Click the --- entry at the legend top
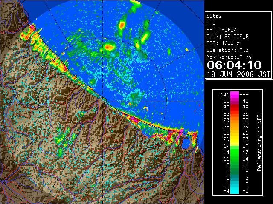Image resolution: width=273 pixels, height=204 pixels. click(x=244, y=95)
